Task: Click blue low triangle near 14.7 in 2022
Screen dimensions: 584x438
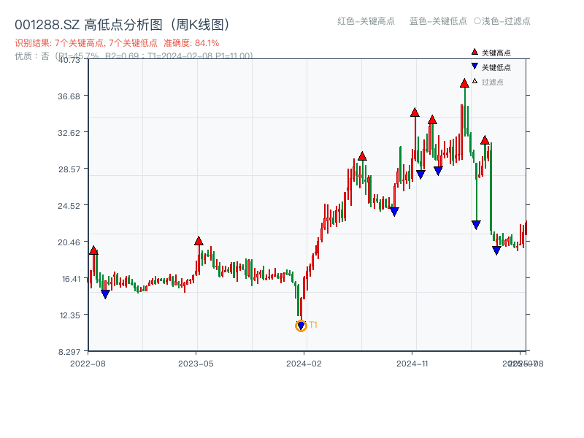Action: (x=105, y=294)
